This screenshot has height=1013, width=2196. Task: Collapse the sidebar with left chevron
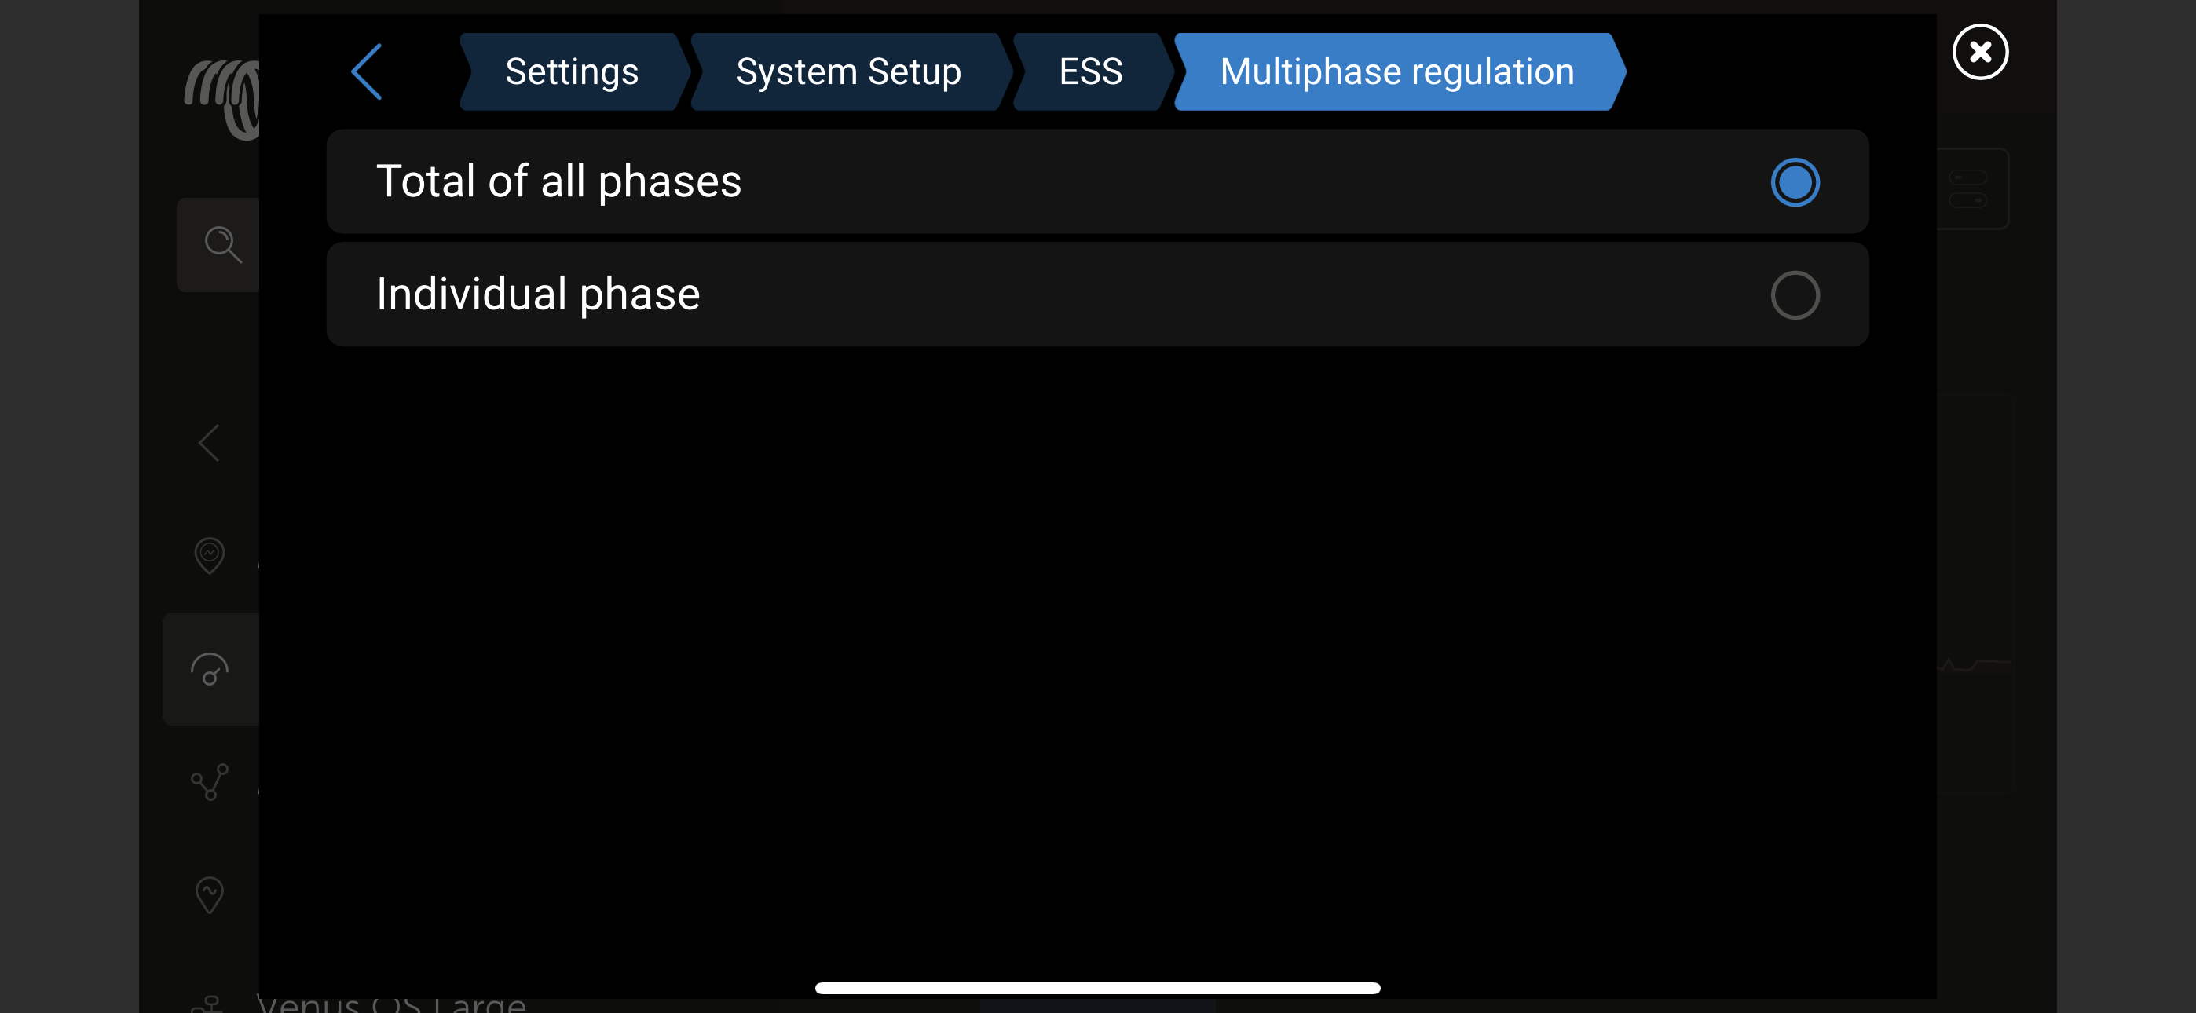point(210,443)
